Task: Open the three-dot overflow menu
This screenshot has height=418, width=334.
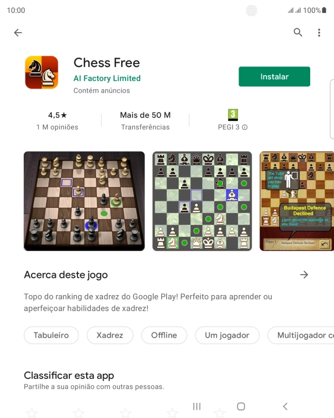Action: [x=319, y=33]
